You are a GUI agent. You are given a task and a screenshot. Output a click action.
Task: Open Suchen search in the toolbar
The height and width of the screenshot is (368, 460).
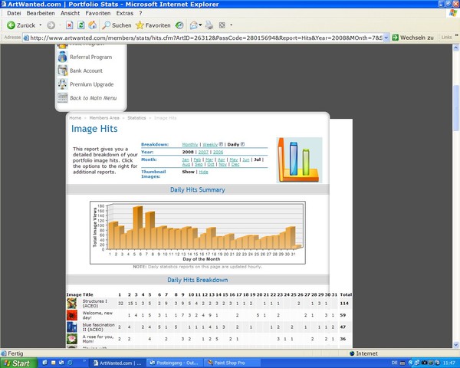[117, 25]
